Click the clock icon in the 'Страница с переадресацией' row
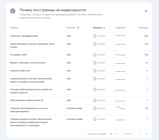The height and width of the screenshot is (140, 159). [x=95, y=36]
